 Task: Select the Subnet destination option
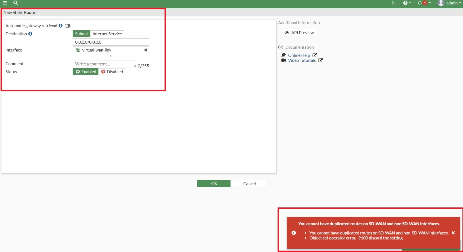(x=82, y=34)
